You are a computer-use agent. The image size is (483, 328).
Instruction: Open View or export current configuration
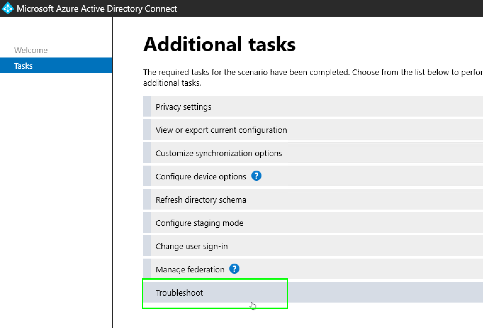313,129
